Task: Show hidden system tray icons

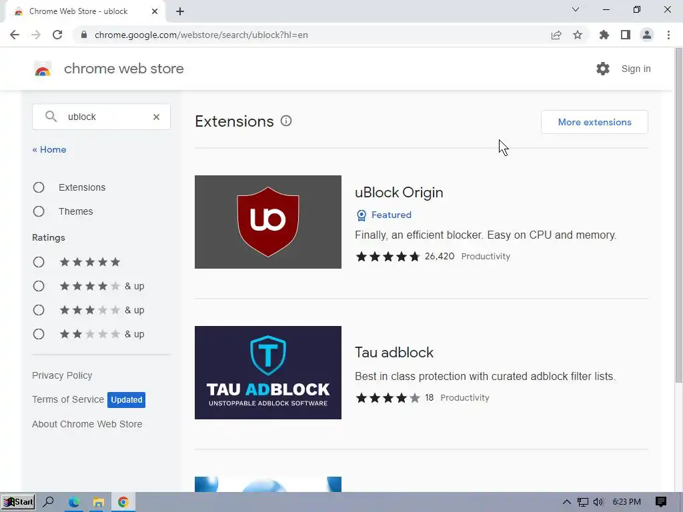Action: (567, 502)
